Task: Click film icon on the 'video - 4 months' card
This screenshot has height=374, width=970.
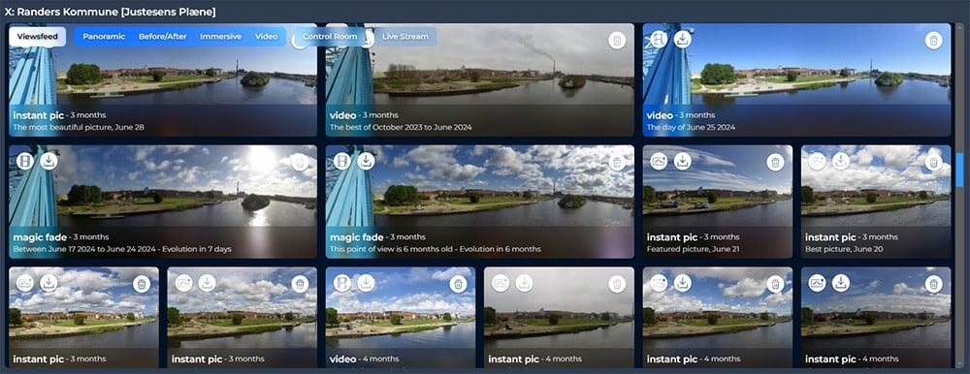Action: pos(342,283)
